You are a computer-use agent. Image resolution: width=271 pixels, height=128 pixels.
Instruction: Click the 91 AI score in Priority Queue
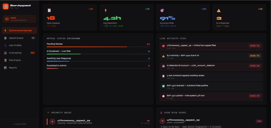click(x=148, y=121)
